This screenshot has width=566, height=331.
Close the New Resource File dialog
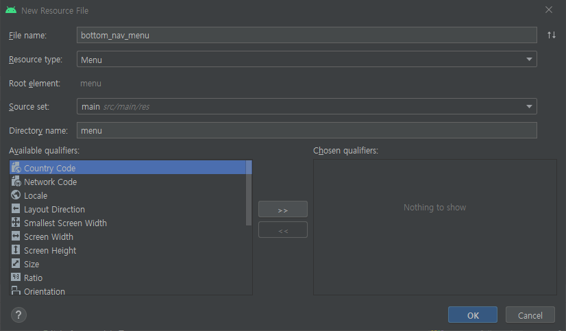(549, 10)
